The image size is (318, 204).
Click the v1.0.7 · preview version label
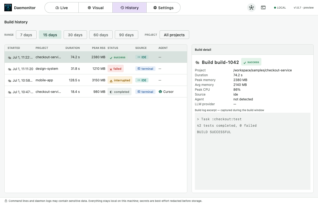coord(304,8)
